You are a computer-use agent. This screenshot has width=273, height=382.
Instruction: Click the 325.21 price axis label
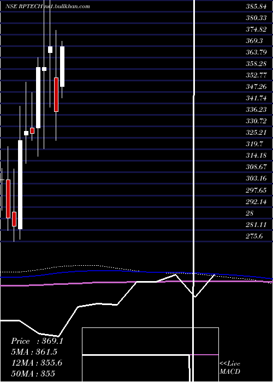coord(256,133)
